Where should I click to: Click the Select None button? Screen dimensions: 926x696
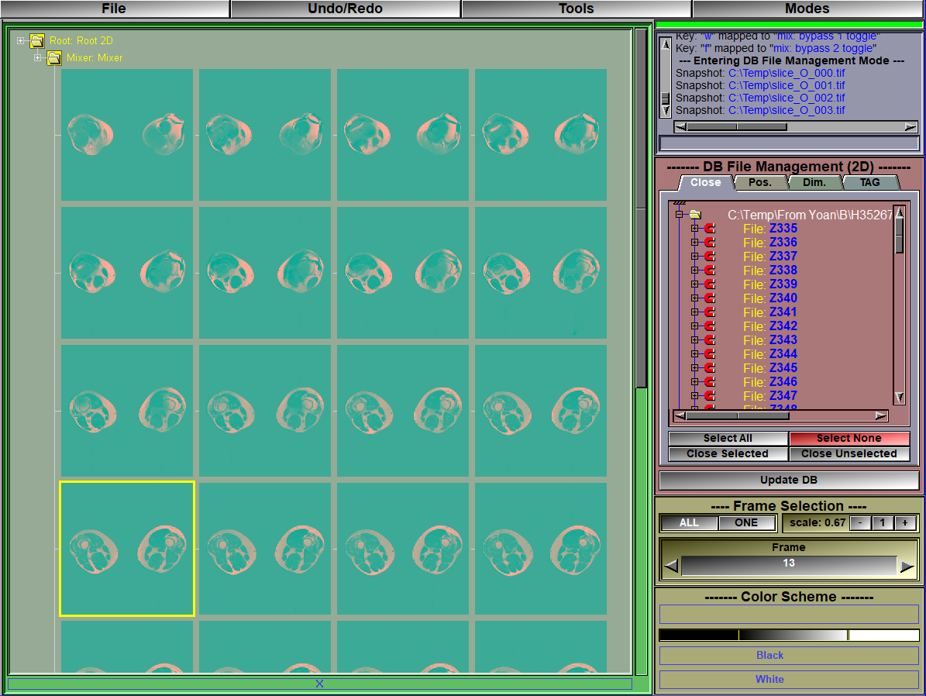pos(849,439)
